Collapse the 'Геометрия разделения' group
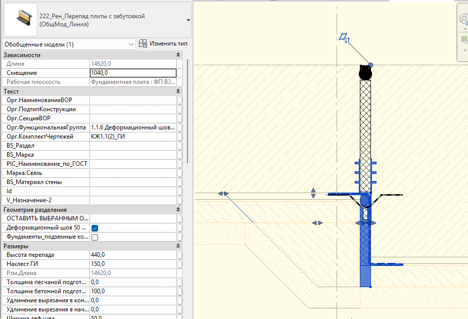 [x=178, y=210]
